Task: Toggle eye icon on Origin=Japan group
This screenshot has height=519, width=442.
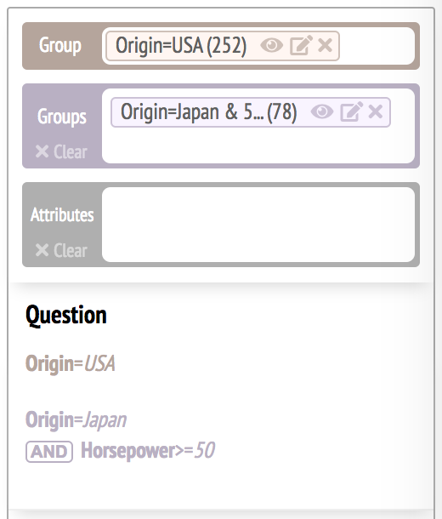Action: click(x=322, y=111)
